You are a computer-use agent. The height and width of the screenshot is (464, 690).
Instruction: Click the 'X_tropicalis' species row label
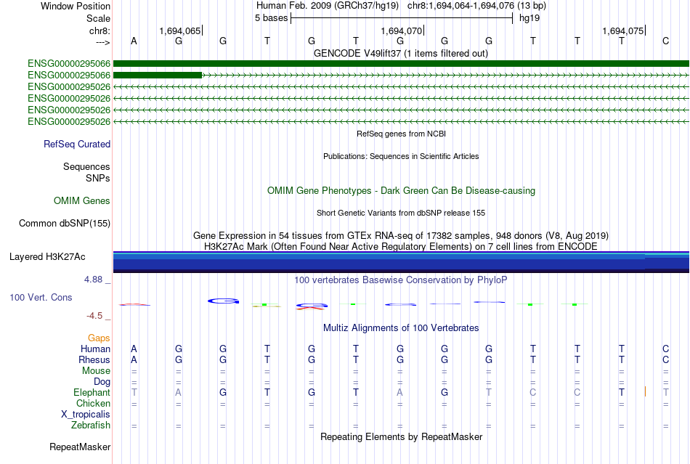pyautogui.click(x=86, y=415)
